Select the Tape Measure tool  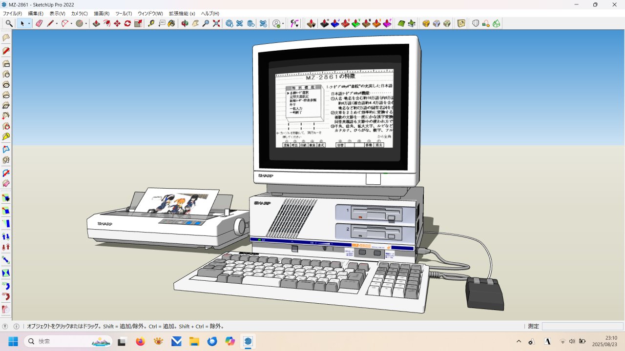tap(151, 23)
